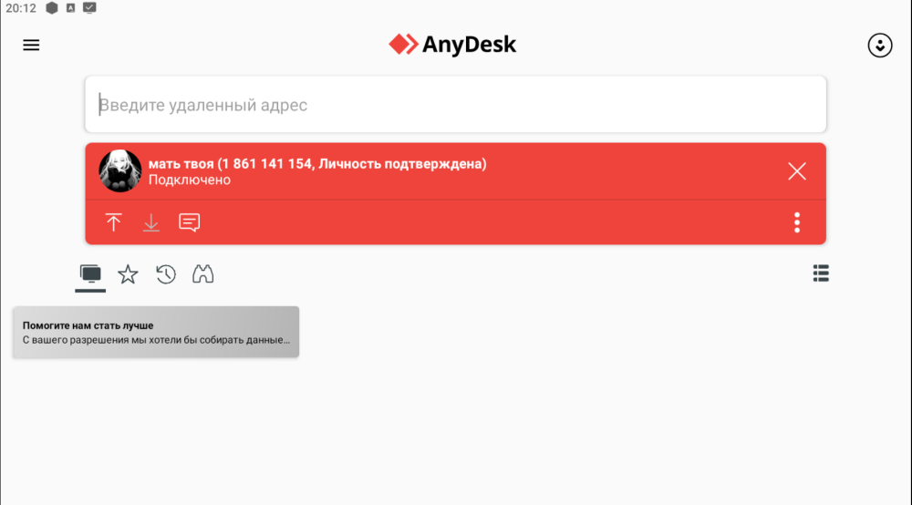This screenshot has width=912, height=505.
Task: Open the chat message icon
Action: pos(190,222)
